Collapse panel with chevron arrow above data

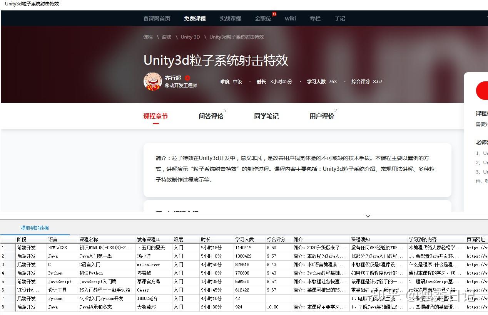click(x=368, y=216)
